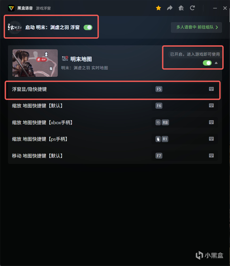Click keyboard icon in the xbox手柄 row
This screenshot has width=230, height=266.
211,122
